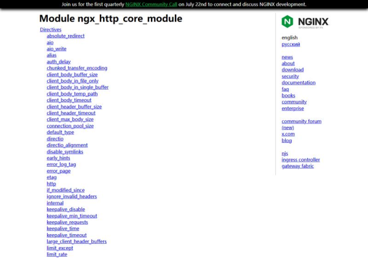368x258 pixels.
Task: Go to keepalive_min_timeout directive
Action: point(72,216)
